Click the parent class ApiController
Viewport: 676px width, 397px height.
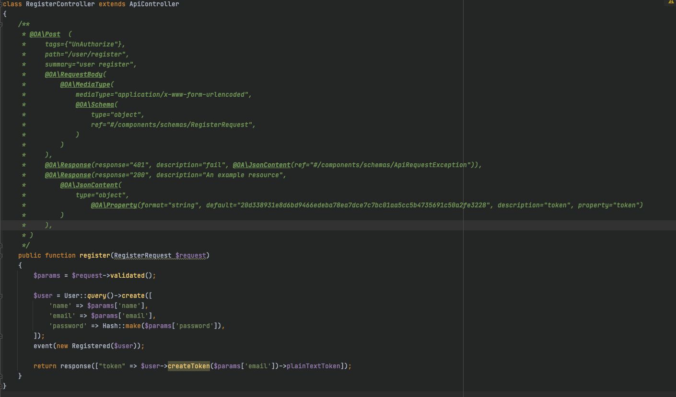click(x=154, y=4)
